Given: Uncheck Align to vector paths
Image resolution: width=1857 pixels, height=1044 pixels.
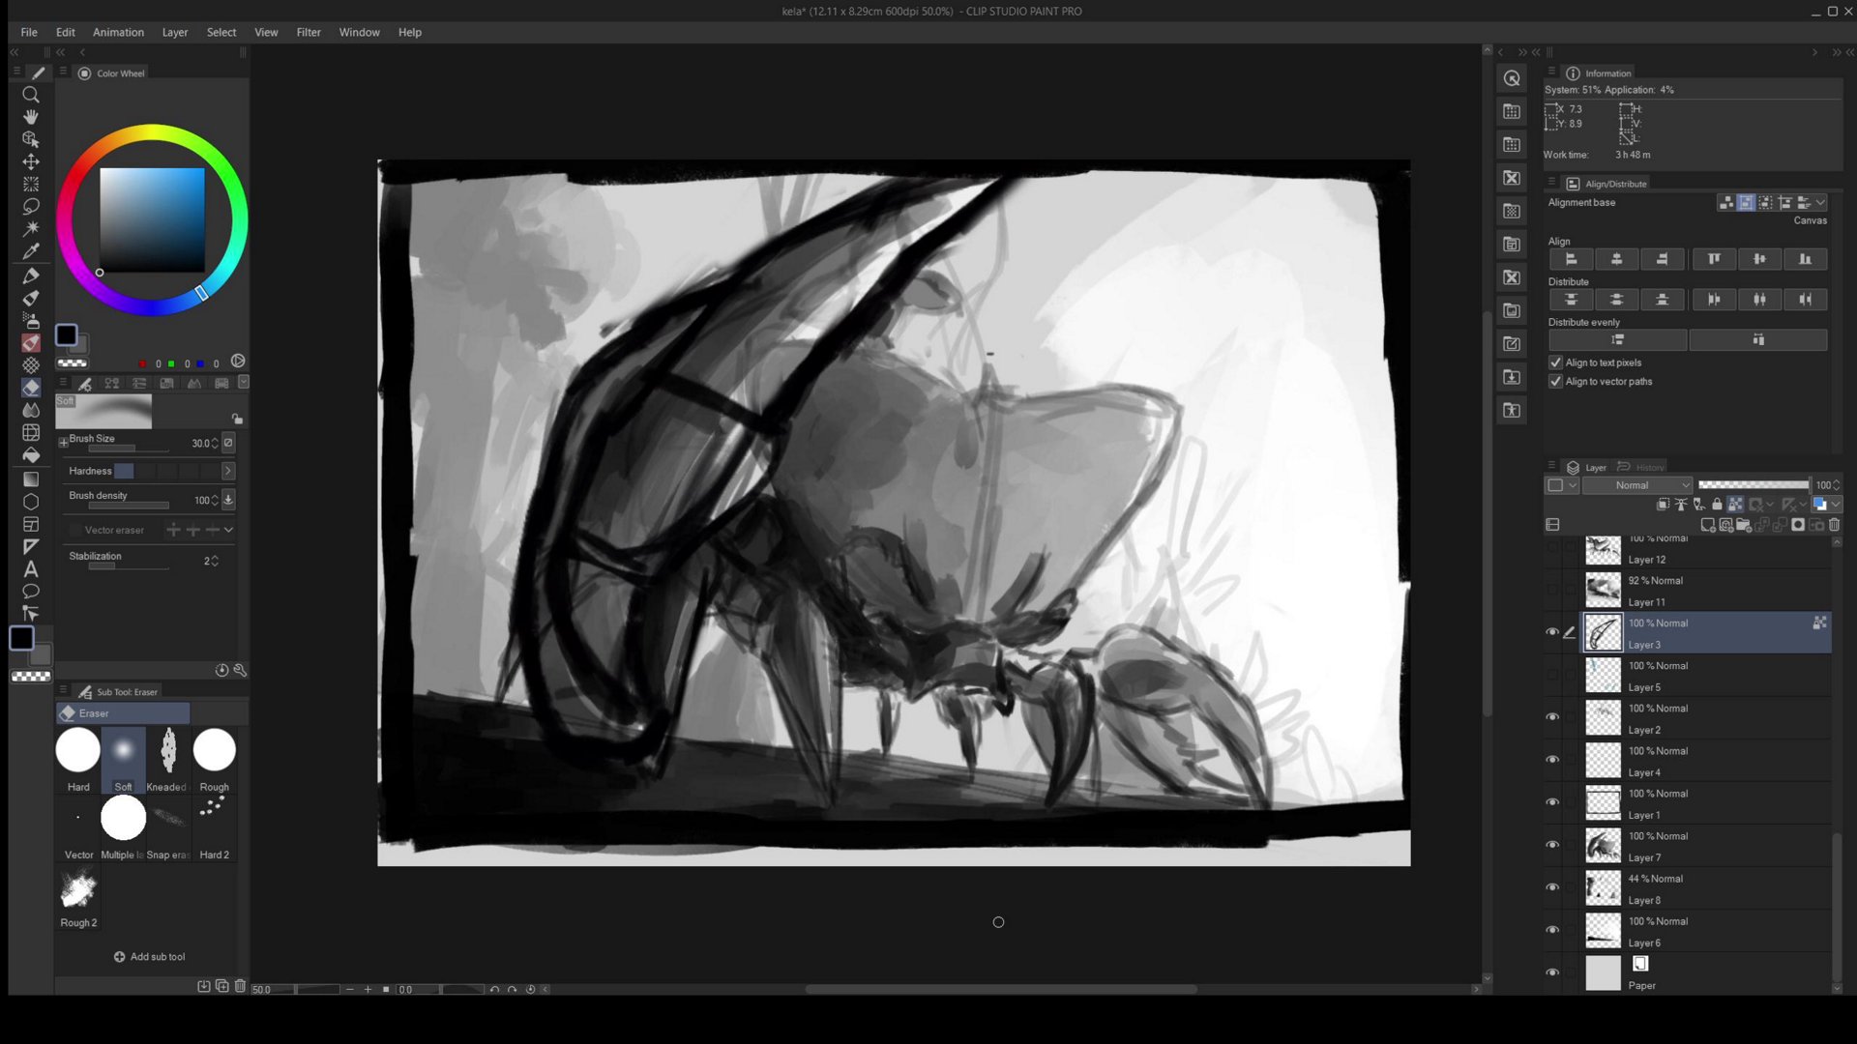Looking at the screenshot, I should click(x=1555, y=382).
